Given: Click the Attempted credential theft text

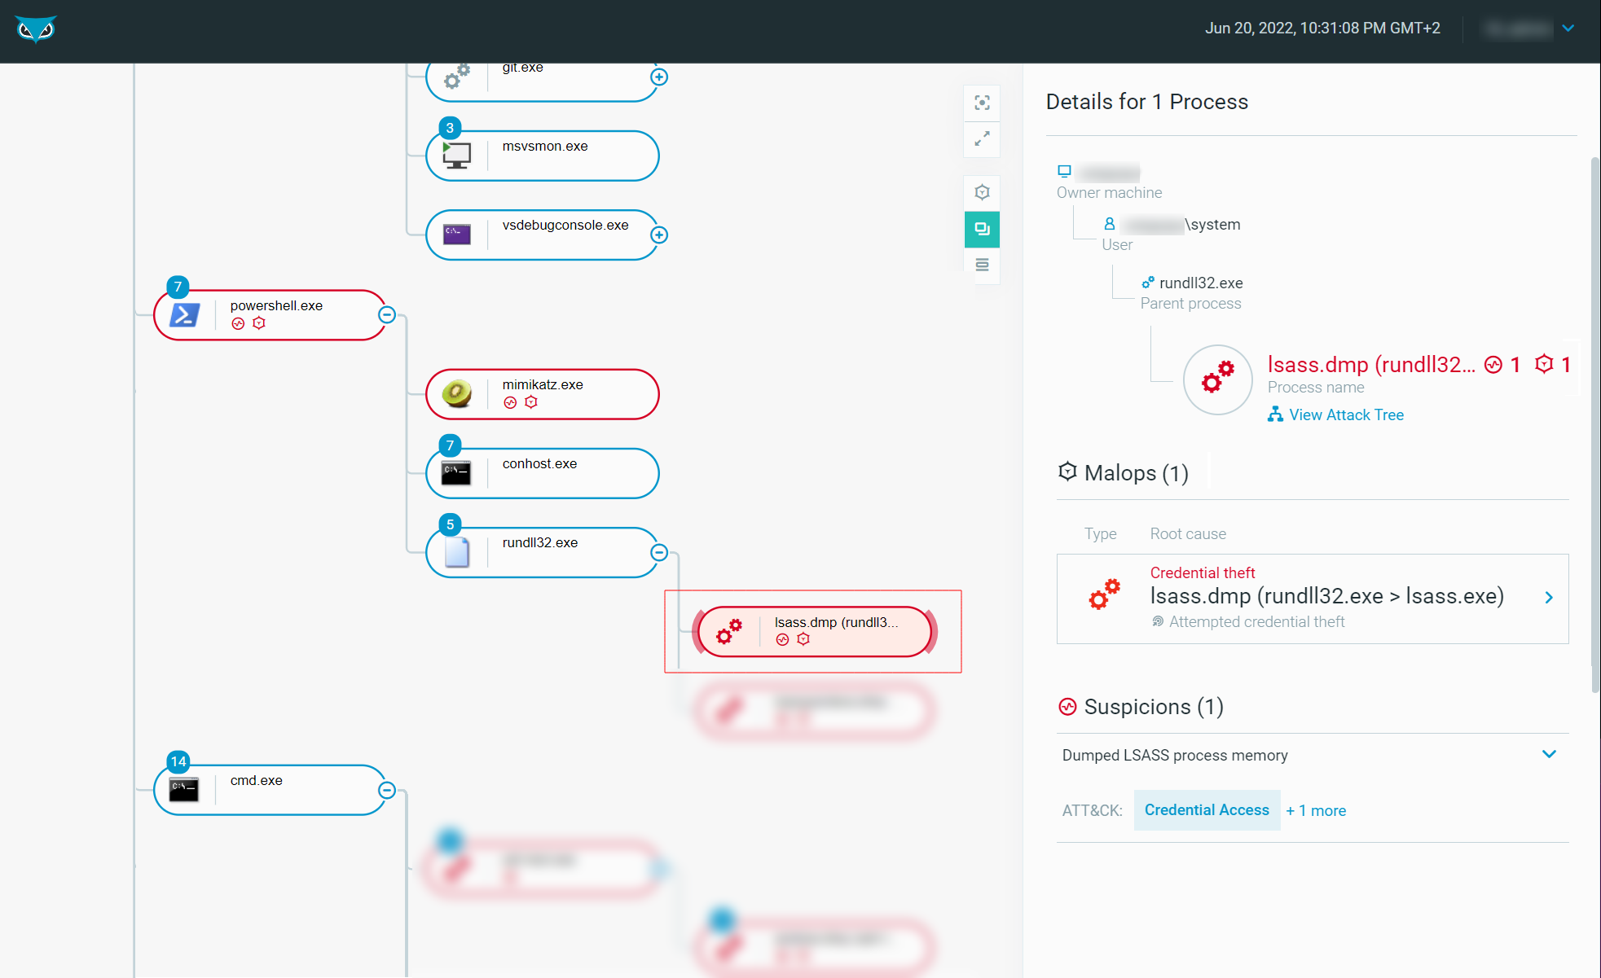Looking at the screenshot, I should point(1257,621).
